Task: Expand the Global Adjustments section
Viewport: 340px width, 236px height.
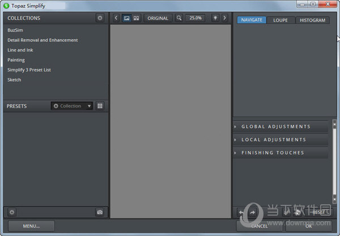Action: (280, 127)
